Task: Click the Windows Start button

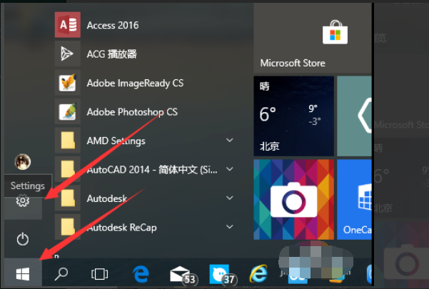Action: click(x=23, y=274)
